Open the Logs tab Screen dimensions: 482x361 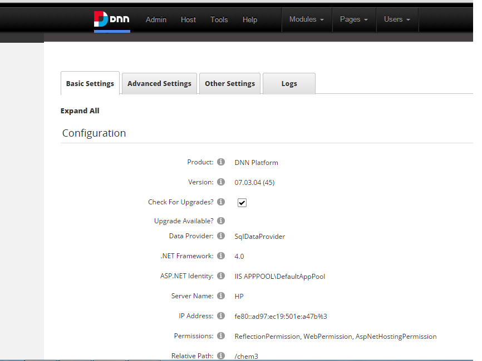289,83
